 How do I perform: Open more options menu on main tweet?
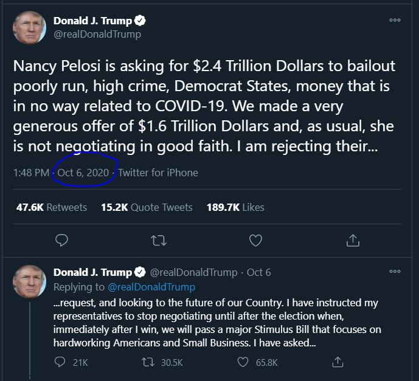(x=395, y=20)
